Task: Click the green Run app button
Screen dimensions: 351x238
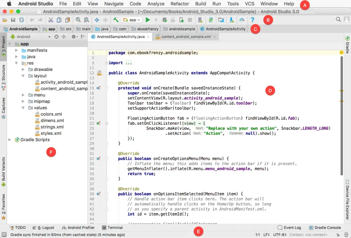Action: (x=148, y=20)
